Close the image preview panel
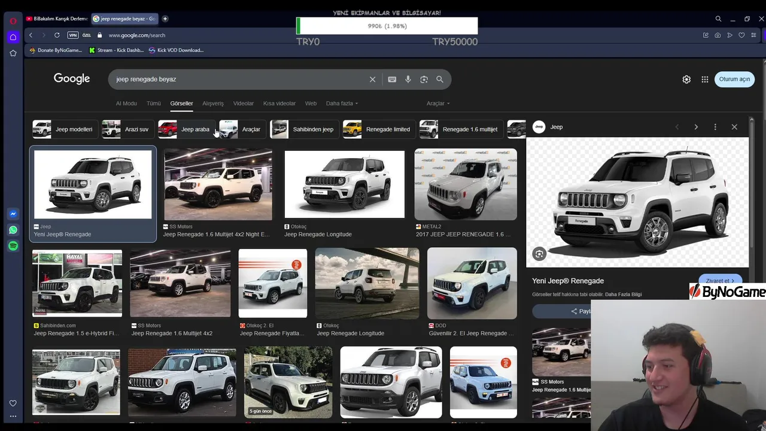Viewport: 766px width, 431px height. pos(734,127)
